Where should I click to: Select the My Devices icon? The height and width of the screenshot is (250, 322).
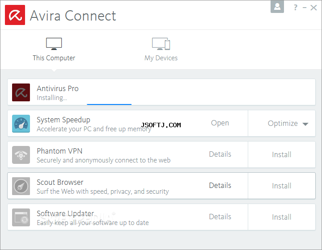pos(161,44)
